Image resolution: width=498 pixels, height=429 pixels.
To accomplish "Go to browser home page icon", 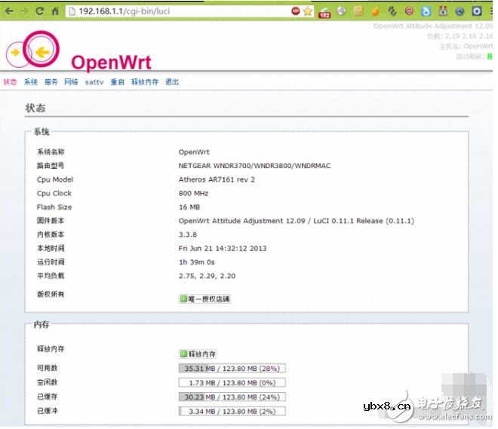I will click(x=55, y=12).
